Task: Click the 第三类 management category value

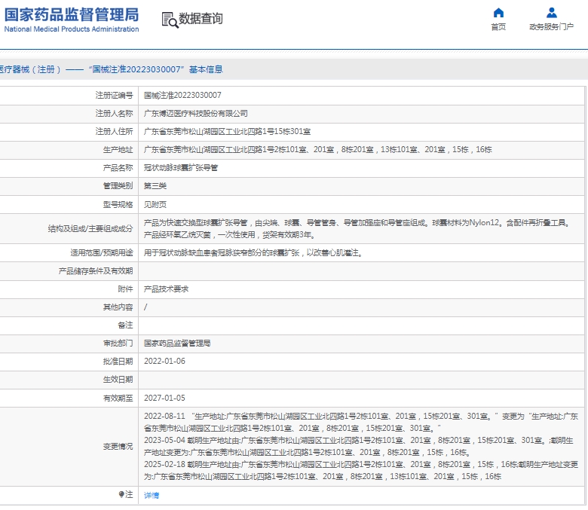Action: (x=155, y=186)
